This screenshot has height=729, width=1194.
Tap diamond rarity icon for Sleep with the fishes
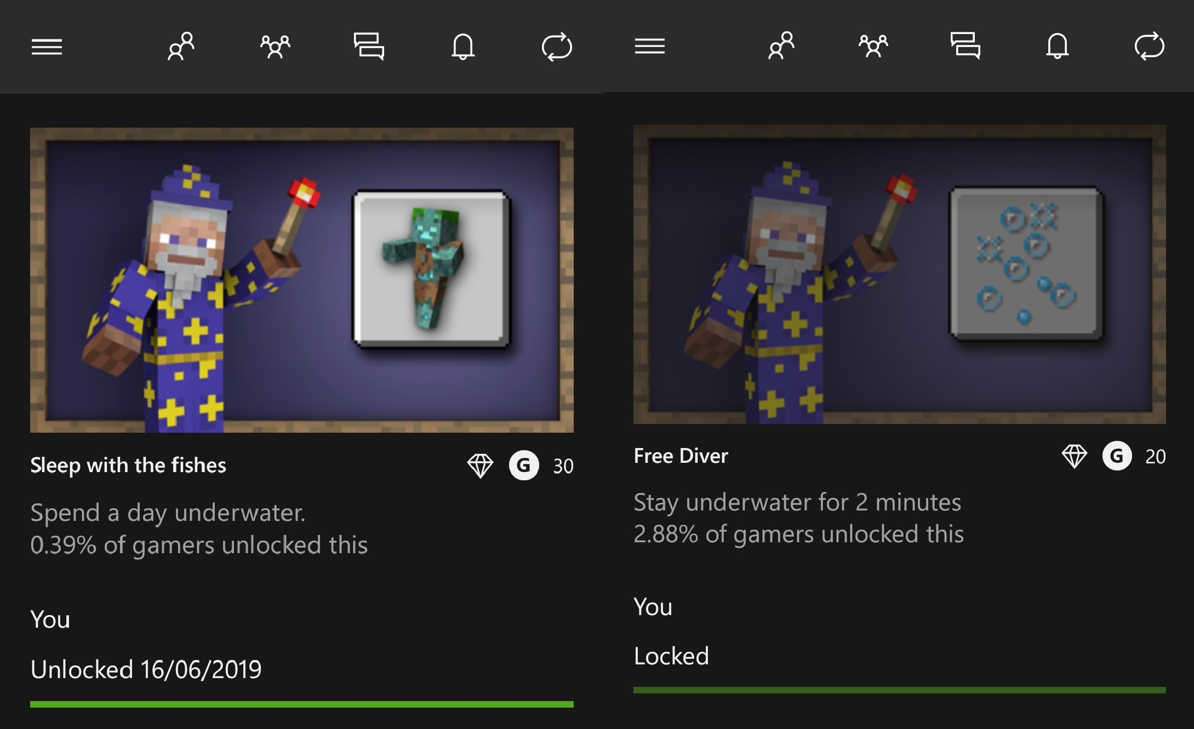480,466
